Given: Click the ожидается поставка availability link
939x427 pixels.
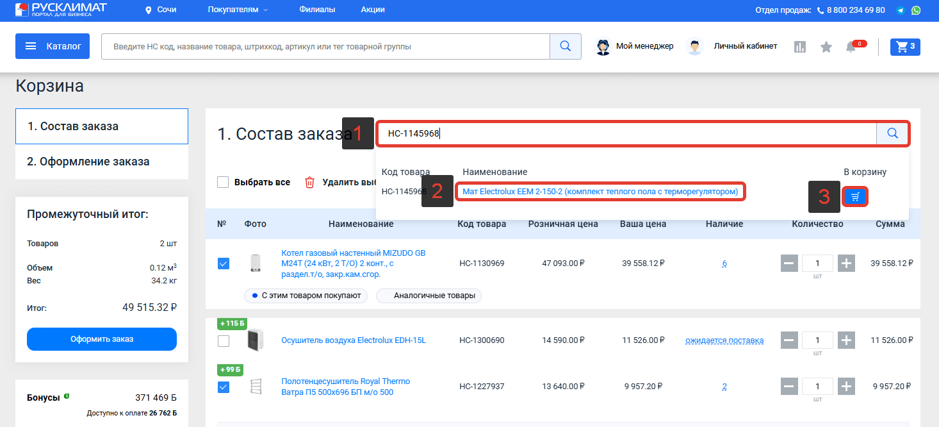Looking at the screenshot, I should [724, 340].
